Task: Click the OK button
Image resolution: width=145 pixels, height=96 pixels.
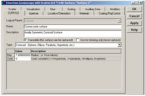Action: [134, 9]
